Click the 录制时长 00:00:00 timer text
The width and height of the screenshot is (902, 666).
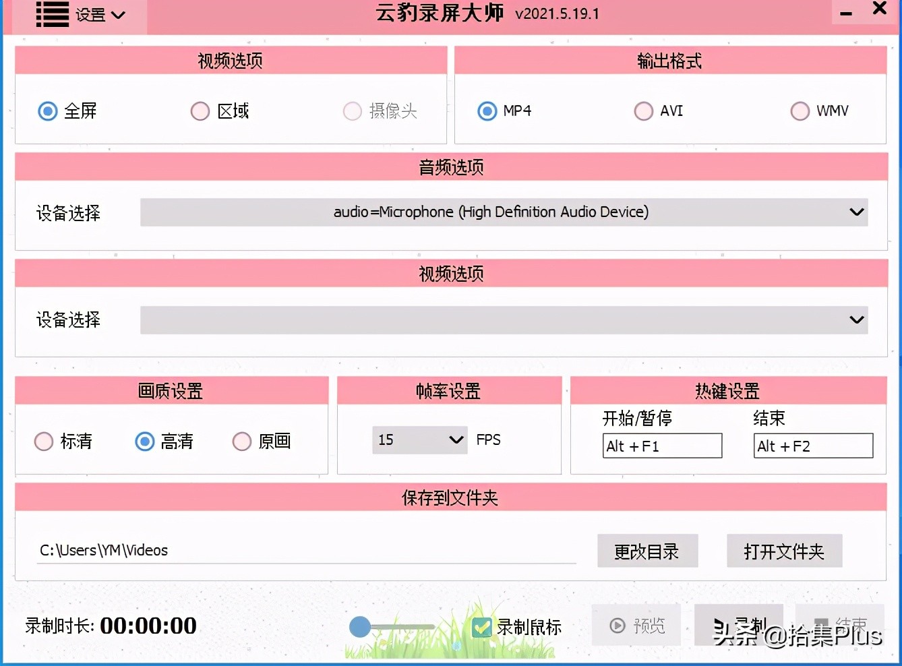[x=111, y=626]
